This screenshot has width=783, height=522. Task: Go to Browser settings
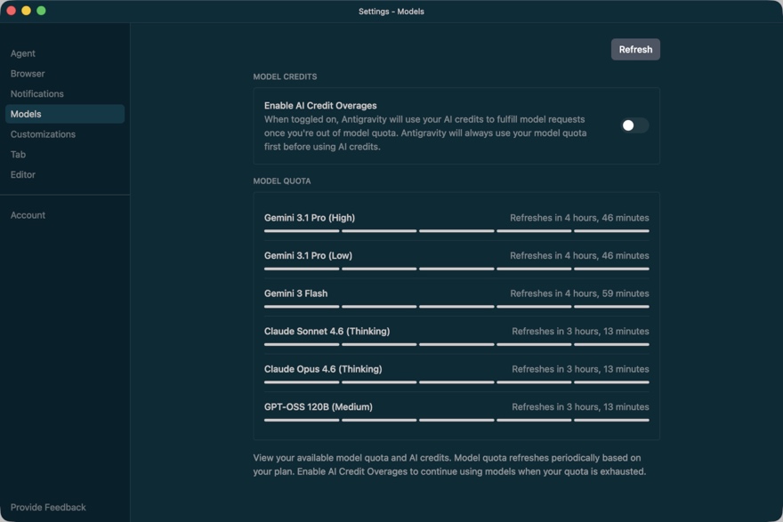coord(28,74)
